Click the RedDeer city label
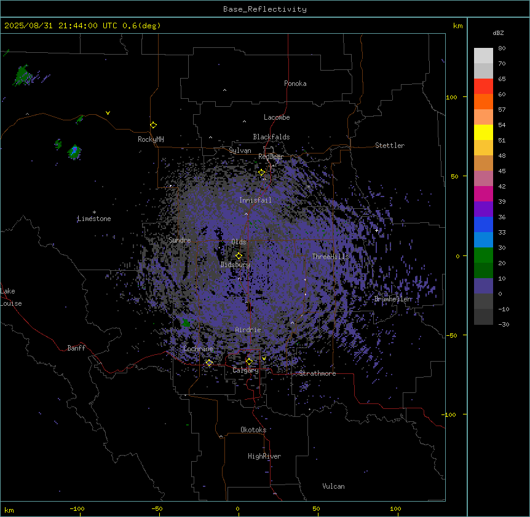 point(271,157)
